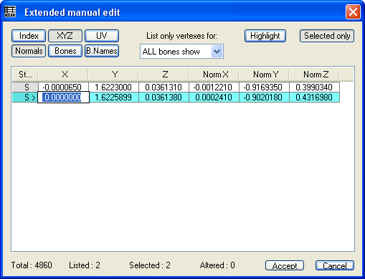Image resolution: width=365 pixels, height=279 pixels.
Task: Toggle the Bones columns button
Action: click(65, 51)
